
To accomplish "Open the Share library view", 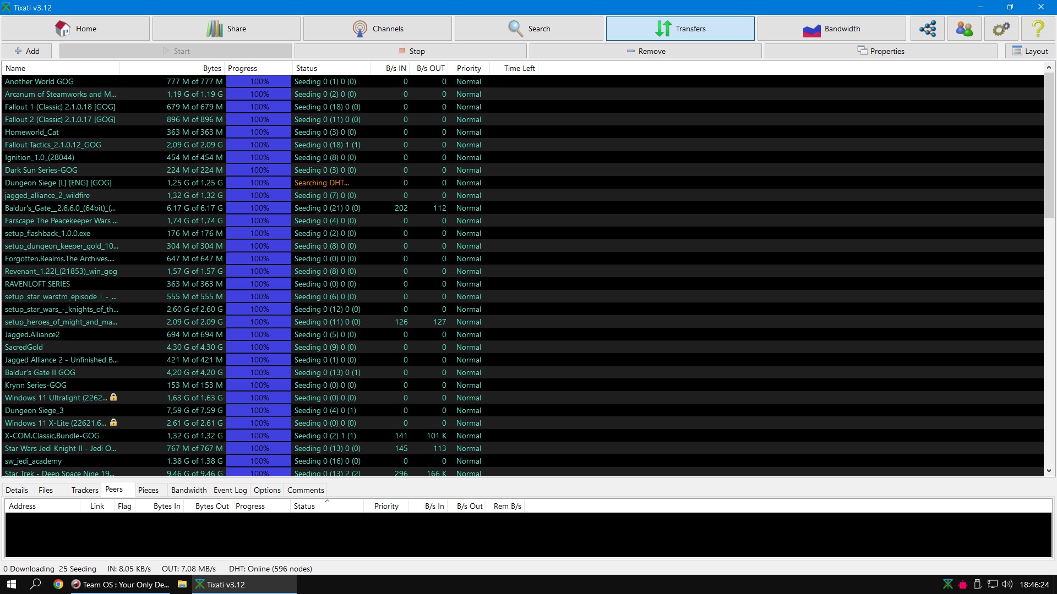I will [226, 29].
